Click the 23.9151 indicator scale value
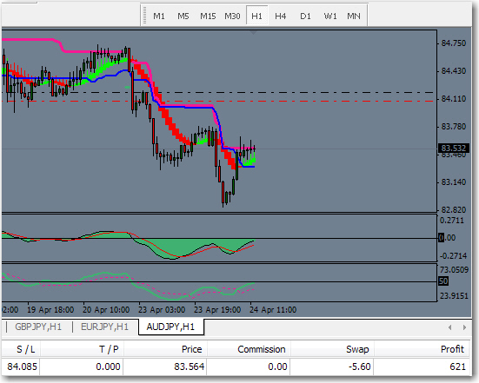 click(454, 296)
